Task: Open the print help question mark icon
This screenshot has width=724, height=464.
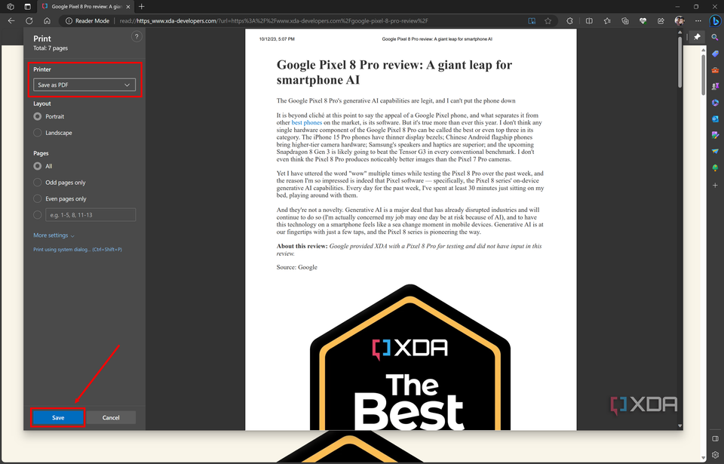Action: coord(137,37)
